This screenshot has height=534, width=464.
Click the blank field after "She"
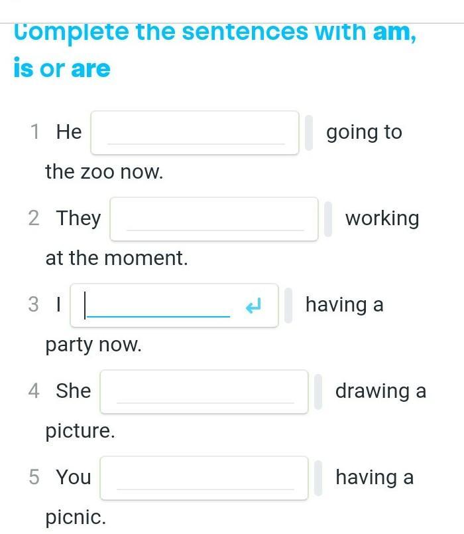(204, 391)
